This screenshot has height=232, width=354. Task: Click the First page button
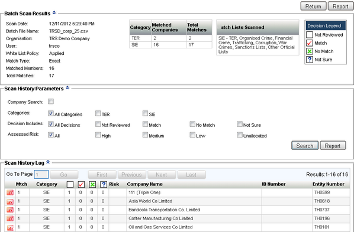pyautogui.click(x=102, y=175)
